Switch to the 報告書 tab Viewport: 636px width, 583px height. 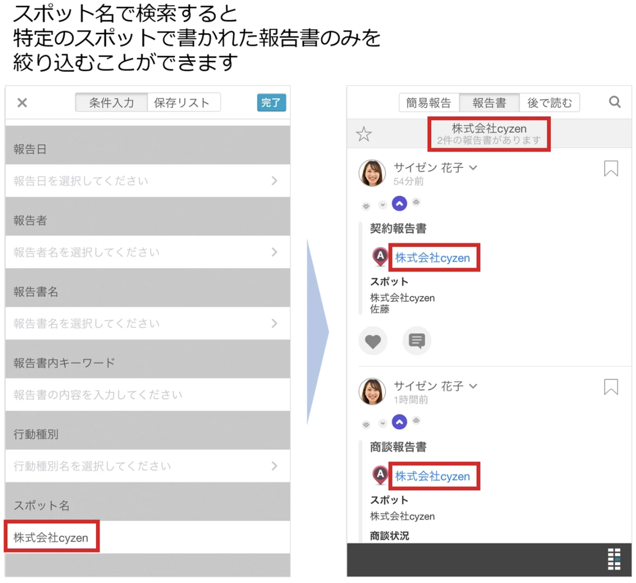(x=489, y=103)
